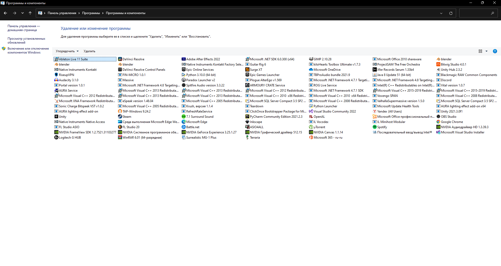Click the Surge XT icon
The height and width of the screenshot is (266, 501).
(247, 70)
